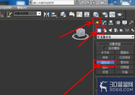Click the 四棱锥 pyramid button
Viewport: 135px width, 95px height.
point(125,67)
